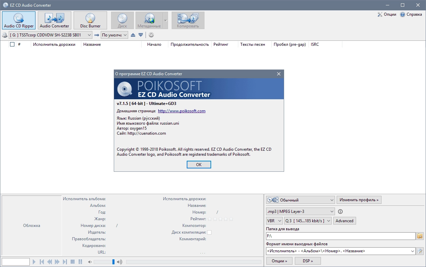Click the edit filename format icon

(420, 251)
